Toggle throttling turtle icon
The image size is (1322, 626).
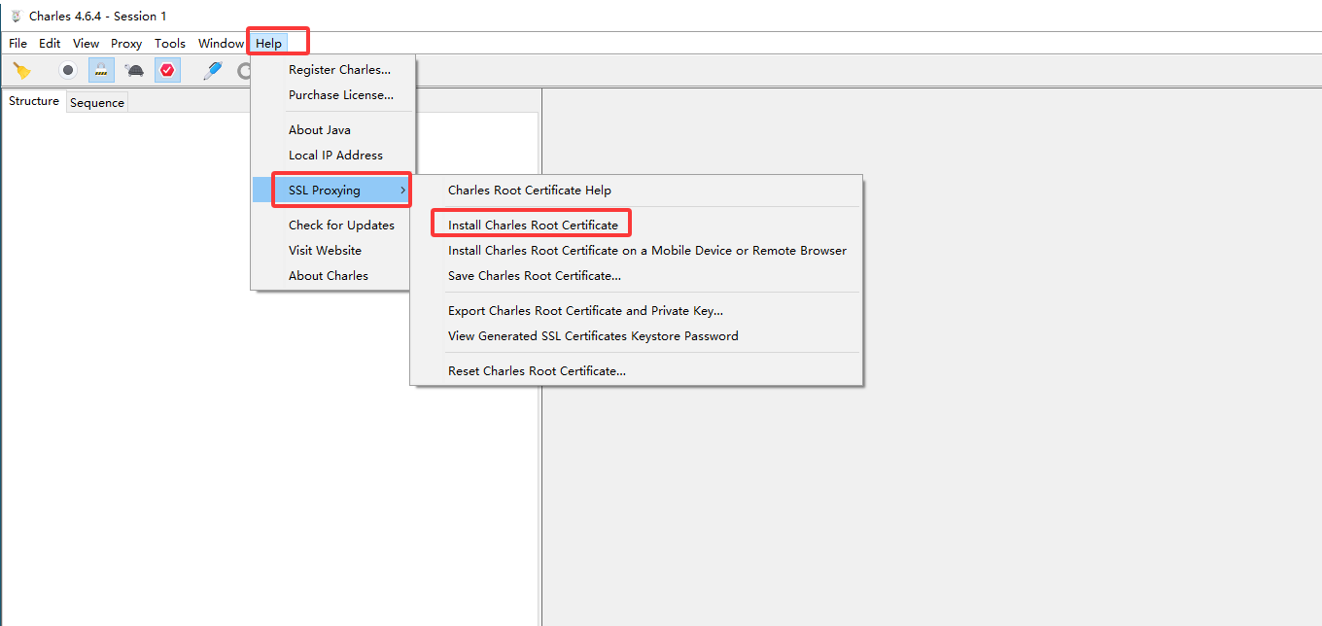click(135, 70)
